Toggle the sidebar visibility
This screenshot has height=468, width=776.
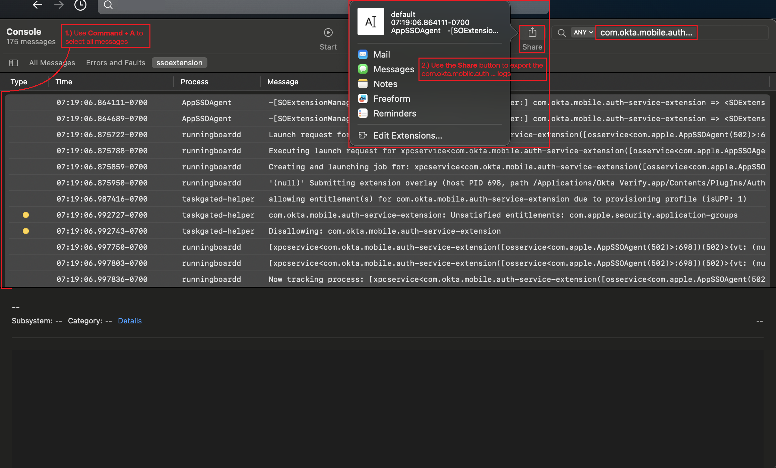point(14,63)
